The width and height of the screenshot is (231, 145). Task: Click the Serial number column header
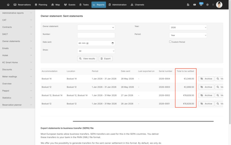click(165, 71)
